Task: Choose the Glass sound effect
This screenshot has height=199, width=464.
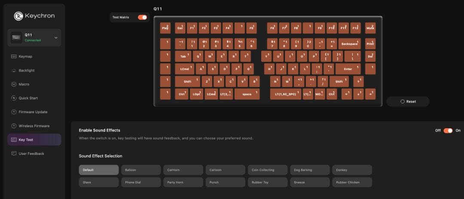Action: pyautogui.click(x=99, y=182)
